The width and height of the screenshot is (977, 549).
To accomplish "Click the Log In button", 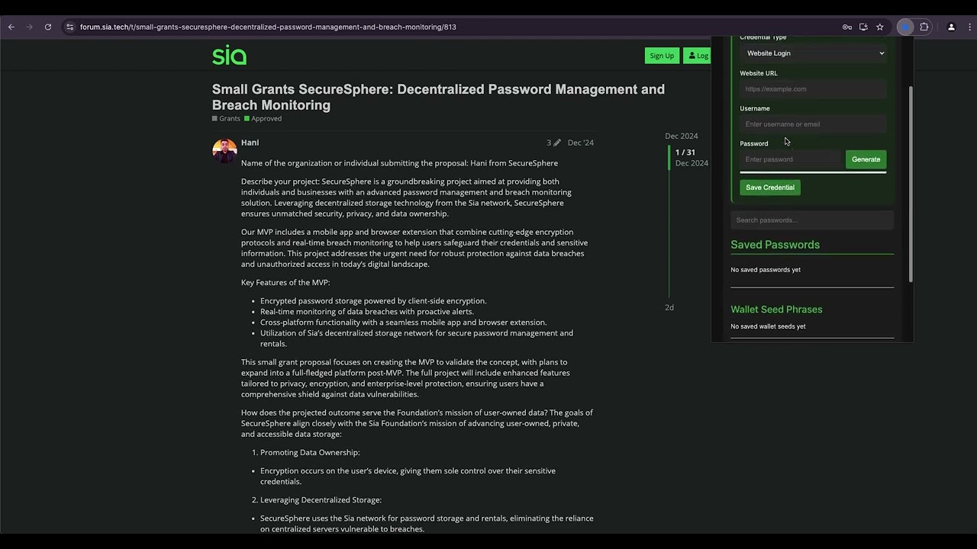I will pos(698,56).
